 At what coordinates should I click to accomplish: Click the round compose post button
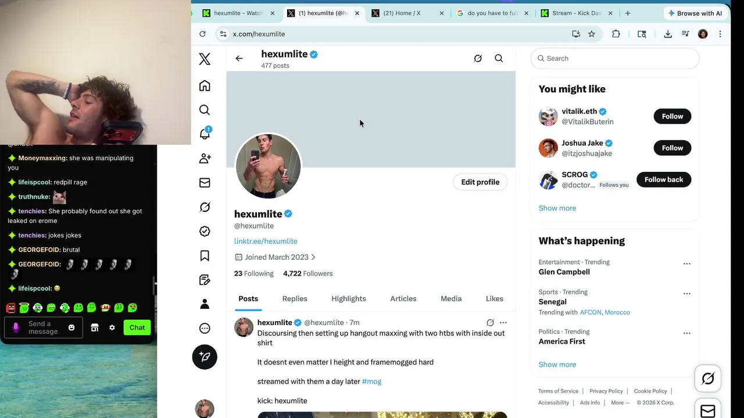tap(205, 356)
